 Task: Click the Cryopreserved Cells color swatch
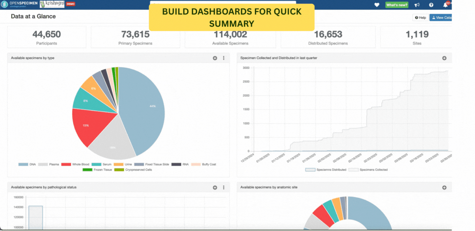pos(119,169)
